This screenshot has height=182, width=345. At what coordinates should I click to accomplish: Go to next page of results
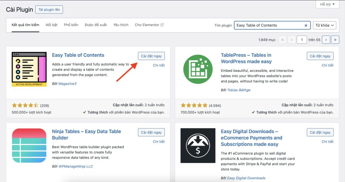[326, 40]
